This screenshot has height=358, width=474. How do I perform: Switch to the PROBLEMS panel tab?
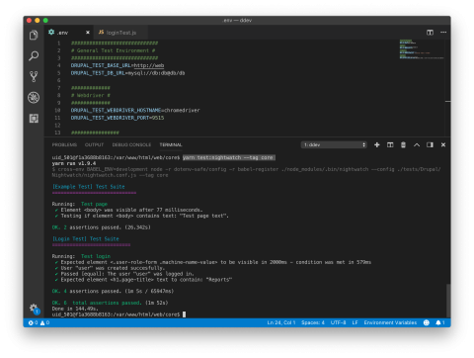64,144
